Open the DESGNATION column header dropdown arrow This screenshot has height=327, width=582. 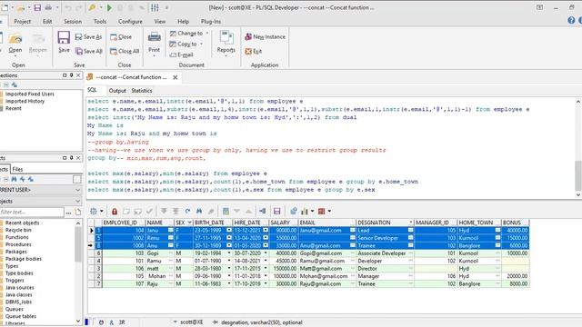pyautogui.click(x=410, y=223)
